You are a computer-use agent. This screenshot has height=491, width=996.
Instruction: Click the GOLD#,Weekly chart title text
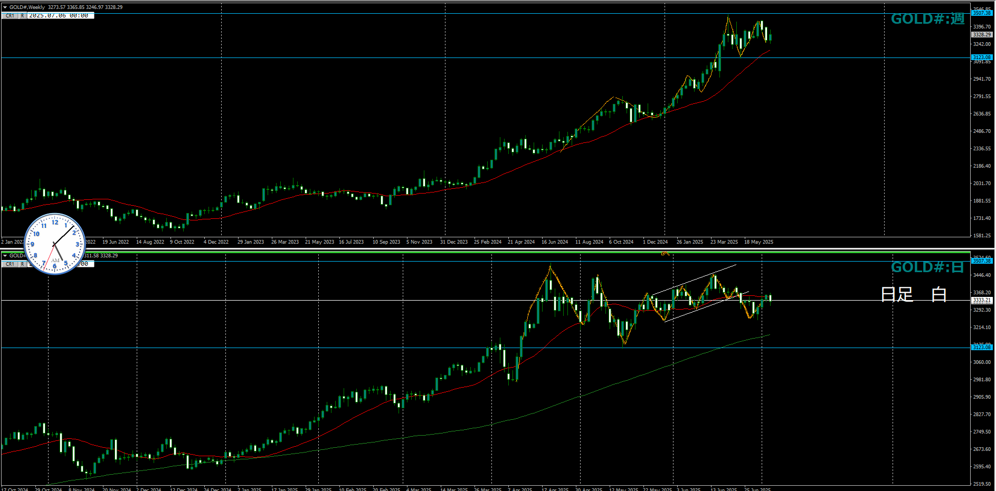tap(27, 7)
